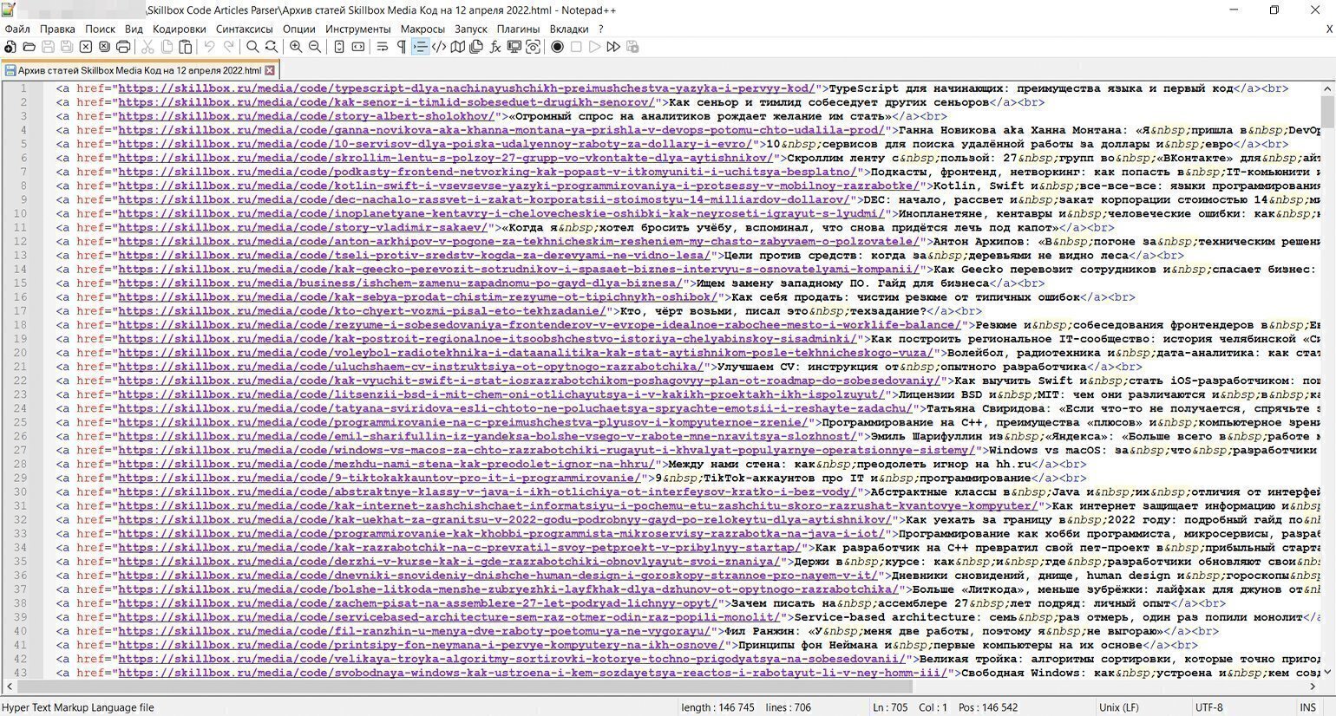Toggle file monitoring eye icon
Viewport: 1336px width, 716px height.
pos(534,47)
